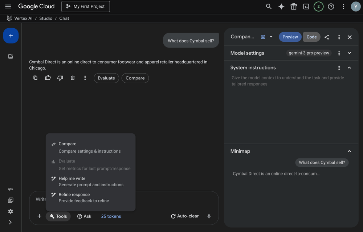Open Gemini sparkle assistant in top bar
This screenshot has width=363, height=232.
coord(281,7)
